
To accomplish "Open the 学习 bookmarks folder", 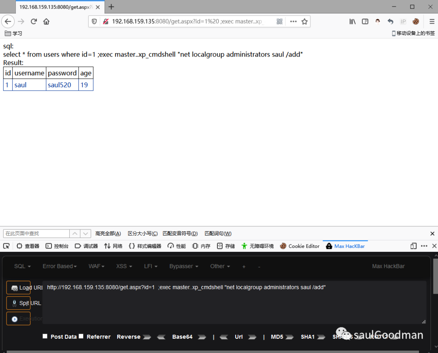I will (x=13, y=33).
